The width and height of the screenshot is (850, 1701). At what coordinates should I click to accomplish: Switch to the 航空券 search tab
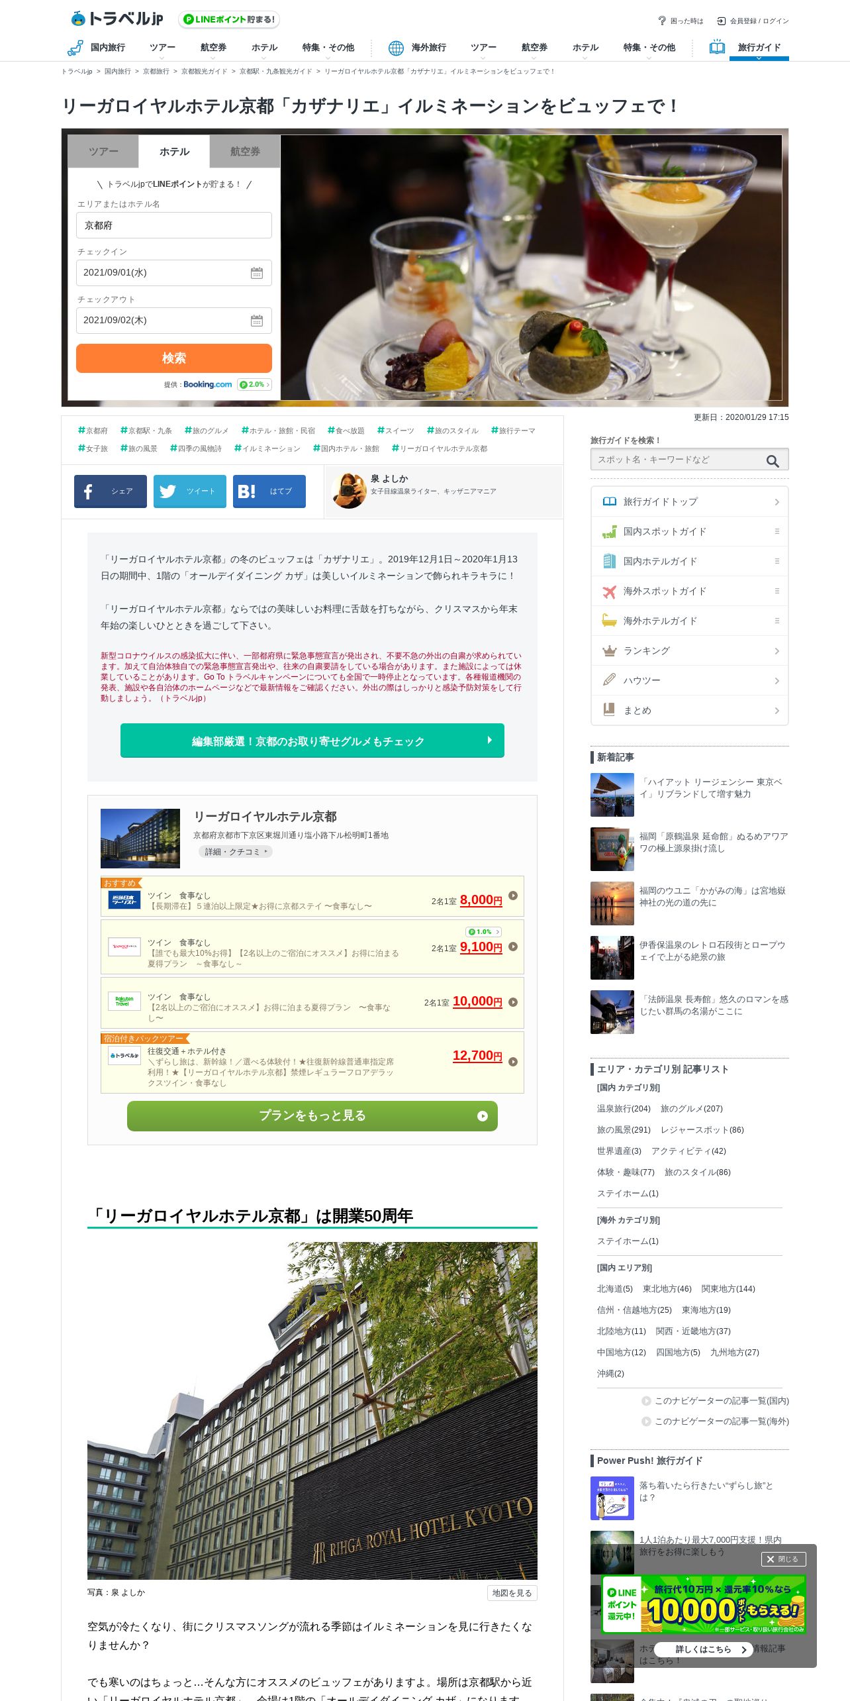[245, 152]
